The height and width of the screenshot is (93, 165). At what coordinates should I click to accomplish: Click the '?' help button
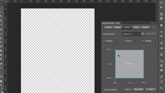coord(153,27)
